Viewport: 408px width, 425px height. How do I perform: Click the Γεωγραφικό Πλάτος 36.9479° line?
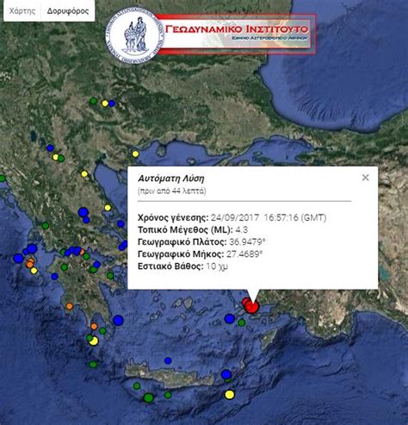coord(201,242)
